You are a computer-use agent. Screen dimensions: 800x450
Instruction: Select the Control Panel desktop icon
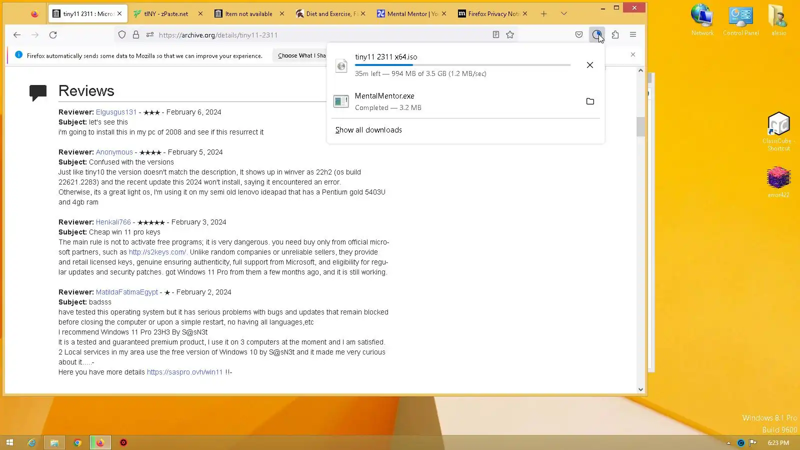coord(740,20)
